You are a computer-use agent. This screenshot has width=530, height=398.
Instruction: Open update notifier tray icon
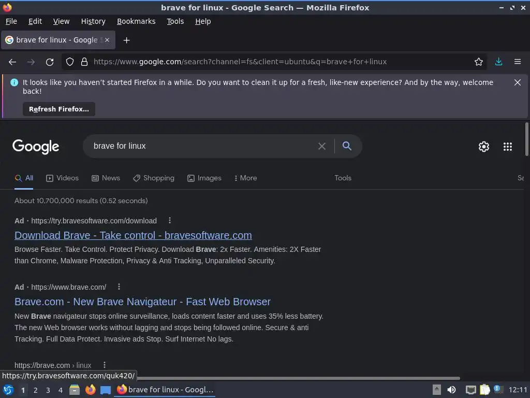click(x=498, y=389)
